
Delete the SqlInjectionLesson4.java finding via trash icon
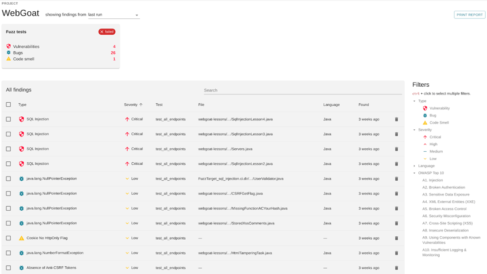tap(397, 119)
